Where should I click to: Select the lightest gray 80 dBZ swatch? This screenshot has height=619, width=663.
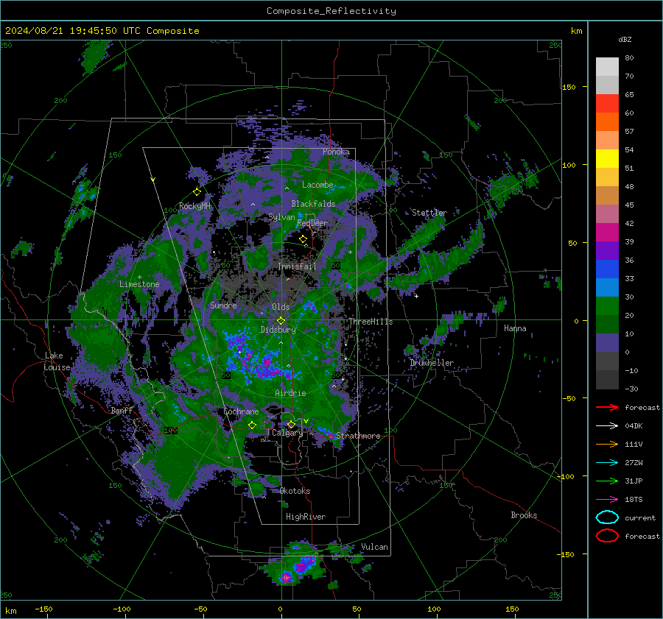coord(607,67)
